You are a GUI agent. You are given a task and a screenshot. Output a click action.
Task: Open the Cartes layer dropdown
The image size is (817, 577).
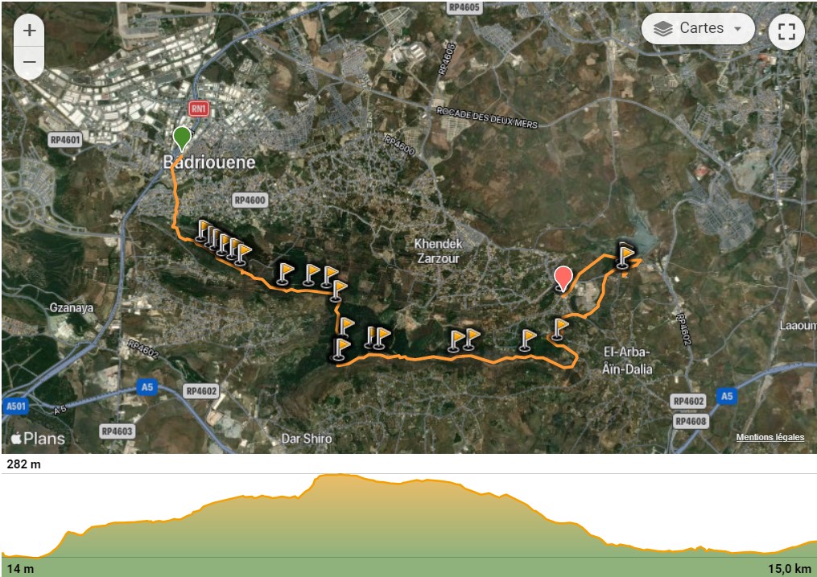tap(698, 29)
